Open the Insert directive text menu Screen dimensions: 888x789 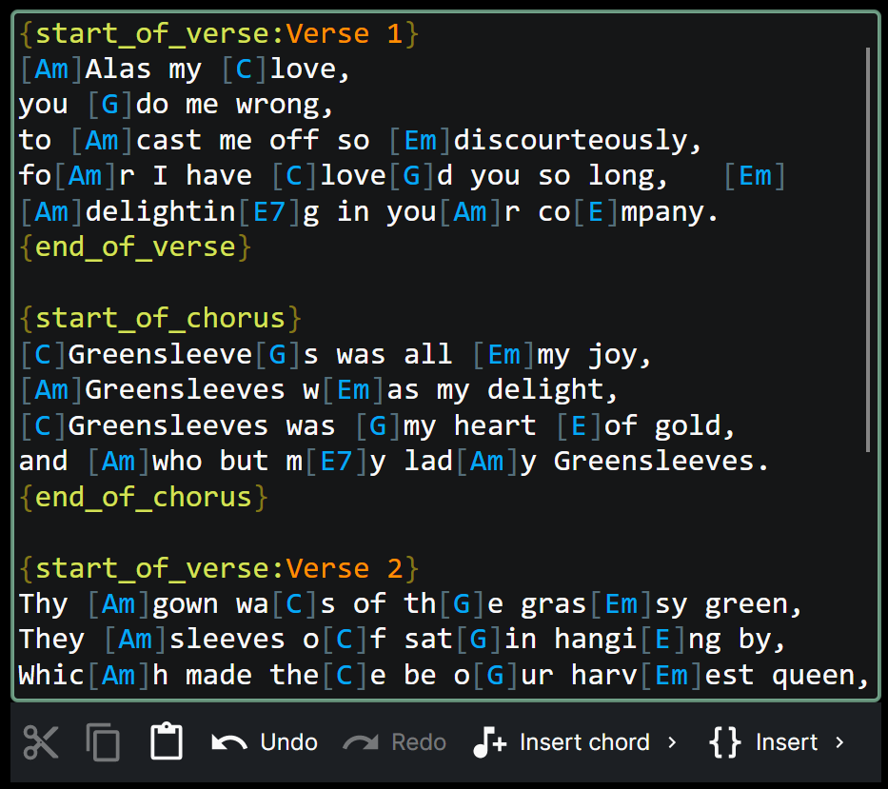coord(786,742)
